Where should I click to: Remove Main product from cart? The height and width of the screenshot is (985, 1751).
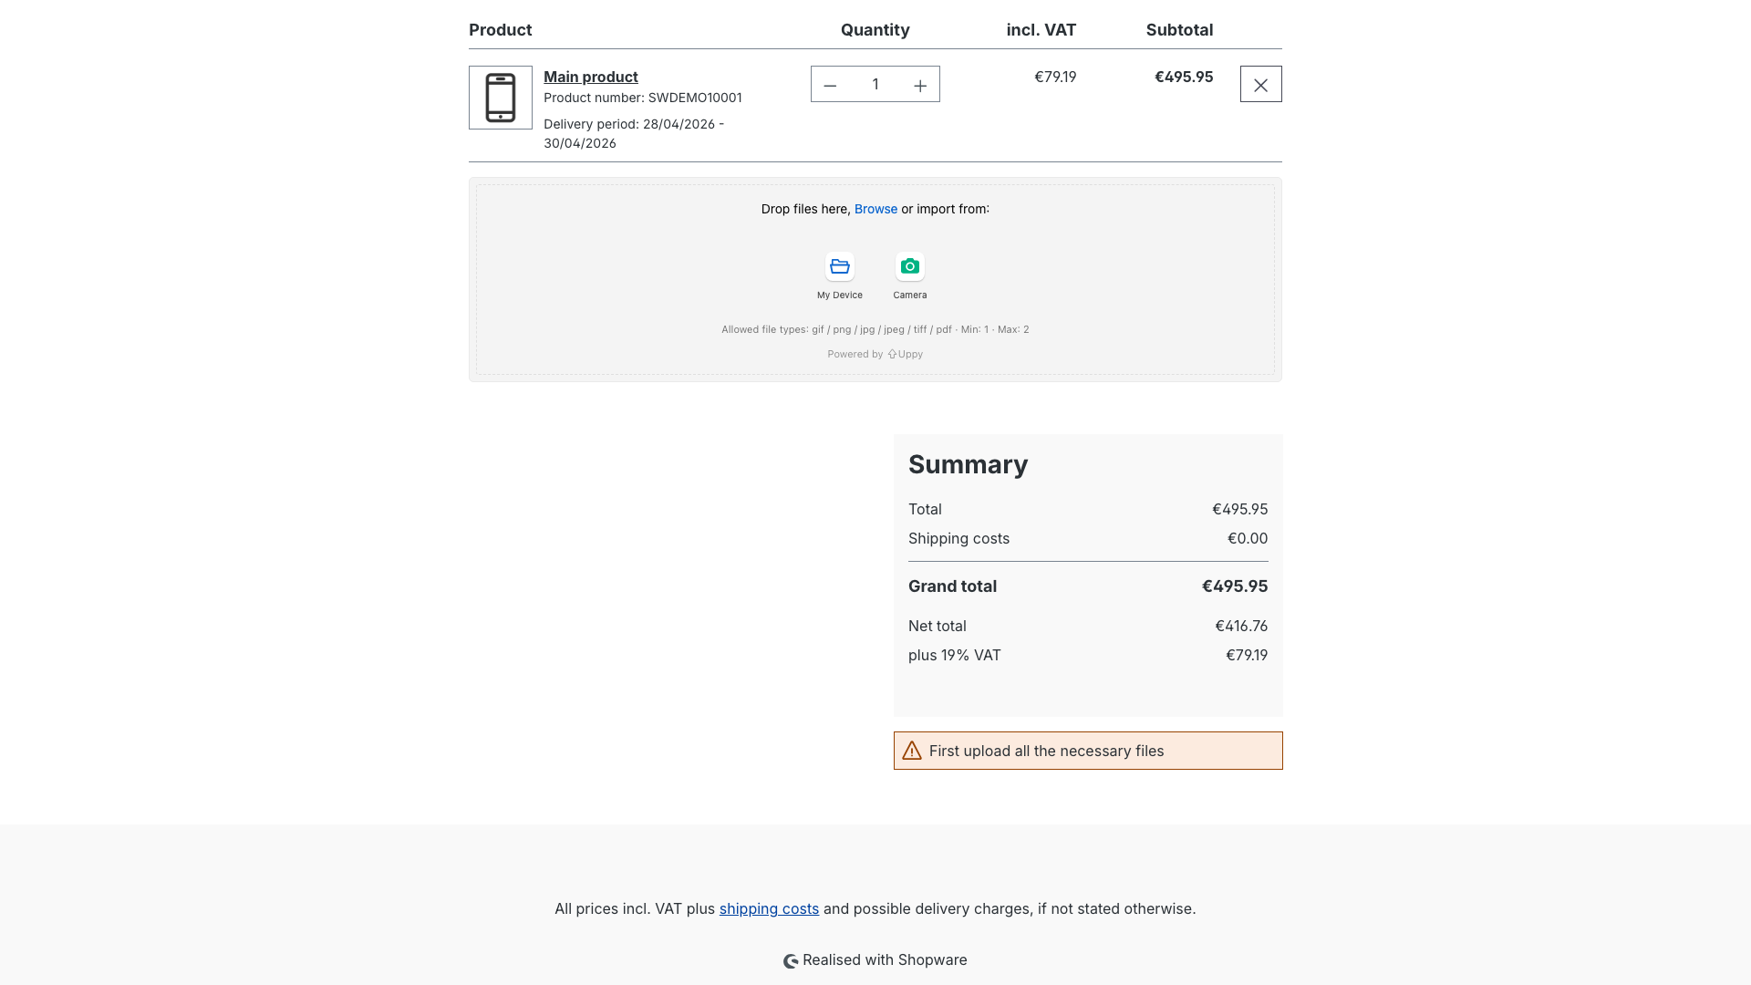point(1260,85)
